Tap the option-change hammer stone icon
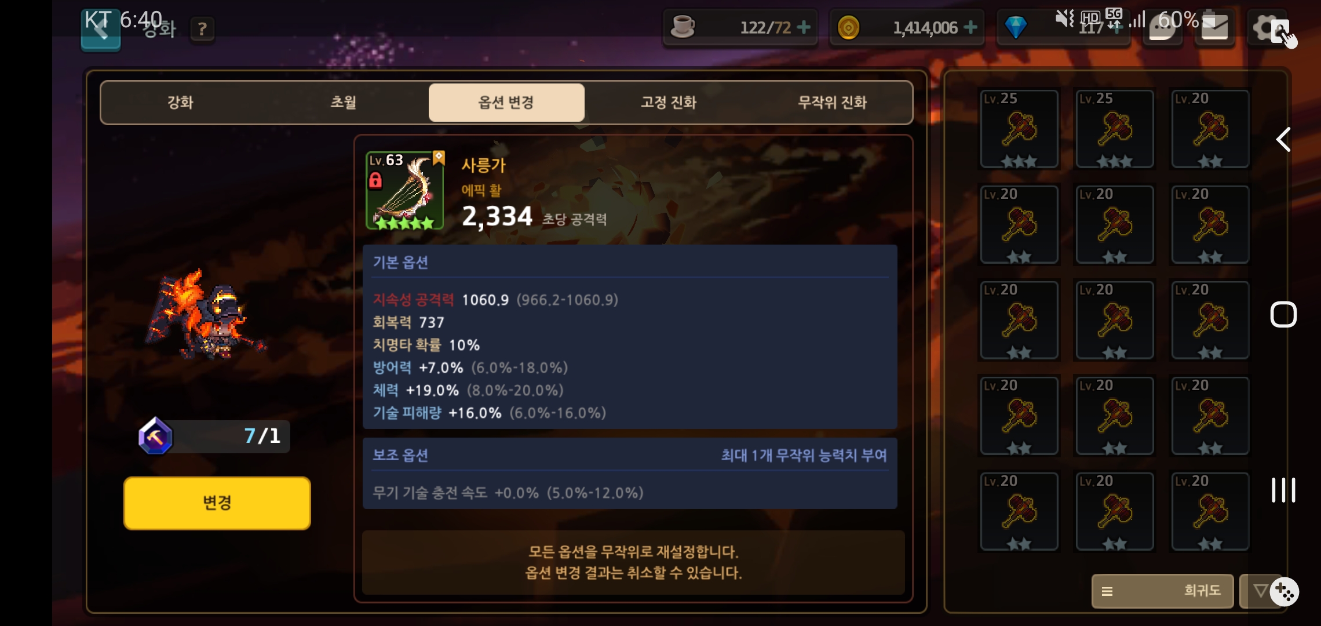Screen dimensions: 1321x626 coord(155,436)
